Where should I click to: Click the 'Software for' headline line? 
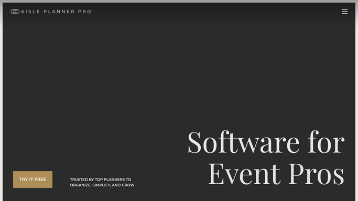[x=266, y=142]
